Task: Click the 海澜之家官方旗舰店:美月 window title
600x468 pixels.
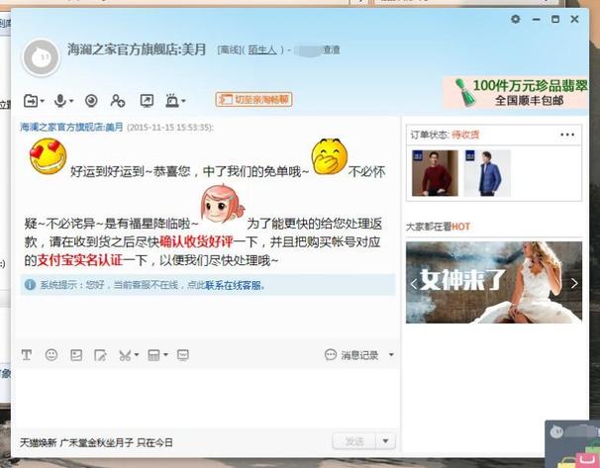Action: pyautogui.click(x=137, y=49)
